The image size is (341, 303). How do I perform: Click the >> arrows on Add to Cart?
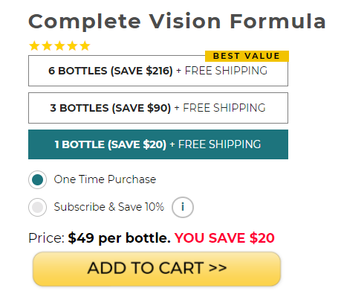click(218, 268)
